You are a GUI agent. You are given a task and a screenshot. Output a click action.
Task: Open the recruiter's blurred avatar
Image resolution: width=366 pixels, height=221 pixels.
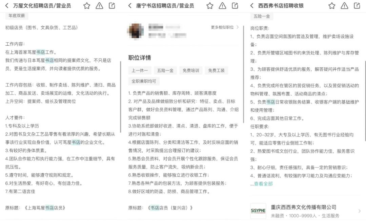click(135, 31)
